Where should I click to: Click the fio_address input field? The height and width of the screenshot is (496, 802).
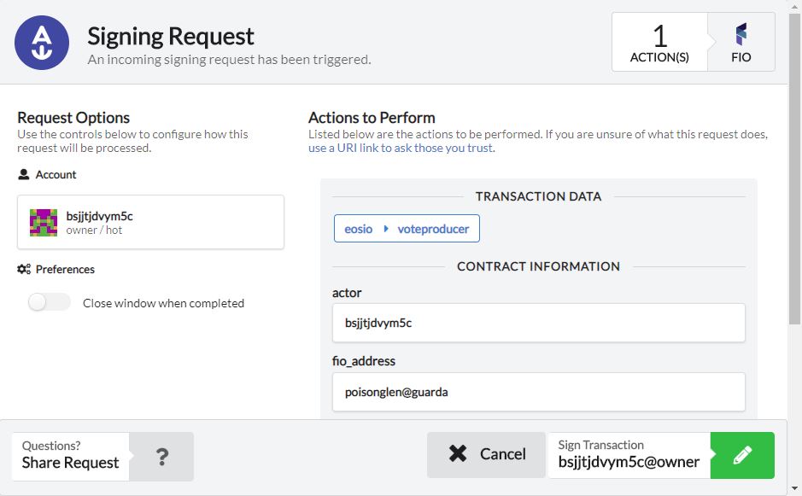point(538,392)
